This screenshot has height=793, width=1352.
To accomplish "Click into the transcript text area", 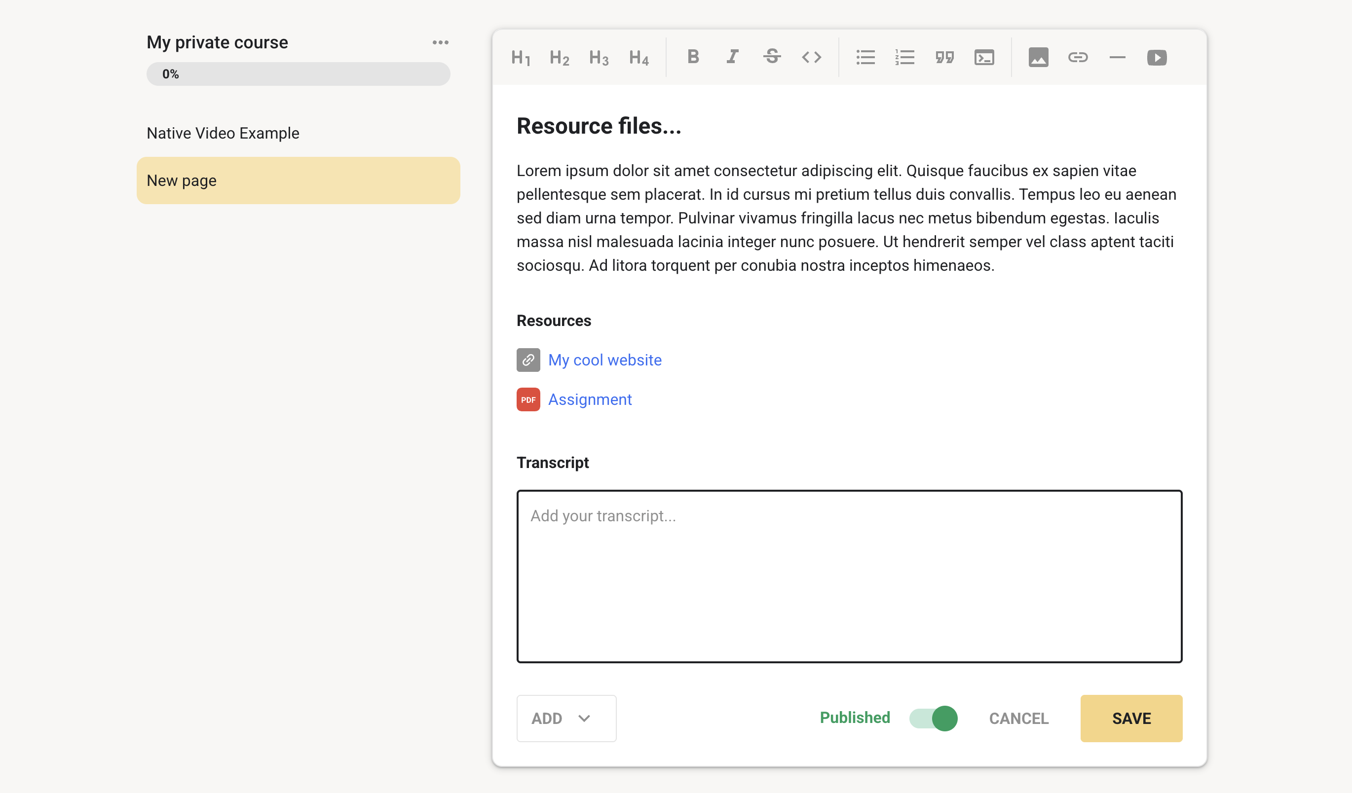I will 849,577.
